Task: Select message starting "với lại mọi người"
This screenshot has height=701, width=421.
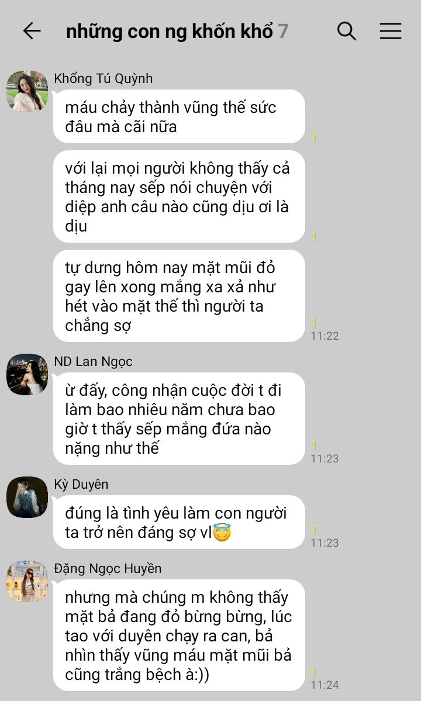Action: click(179, 196)
